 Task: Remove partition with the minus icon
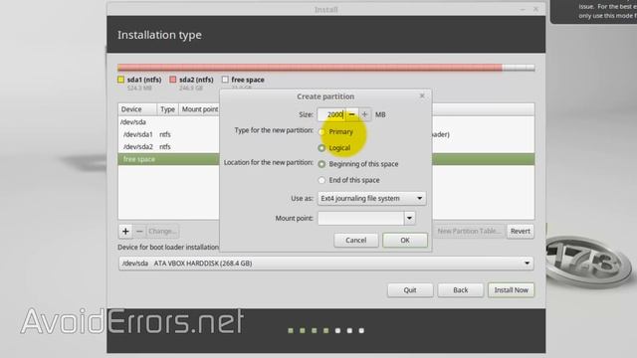tap(139, 232)
